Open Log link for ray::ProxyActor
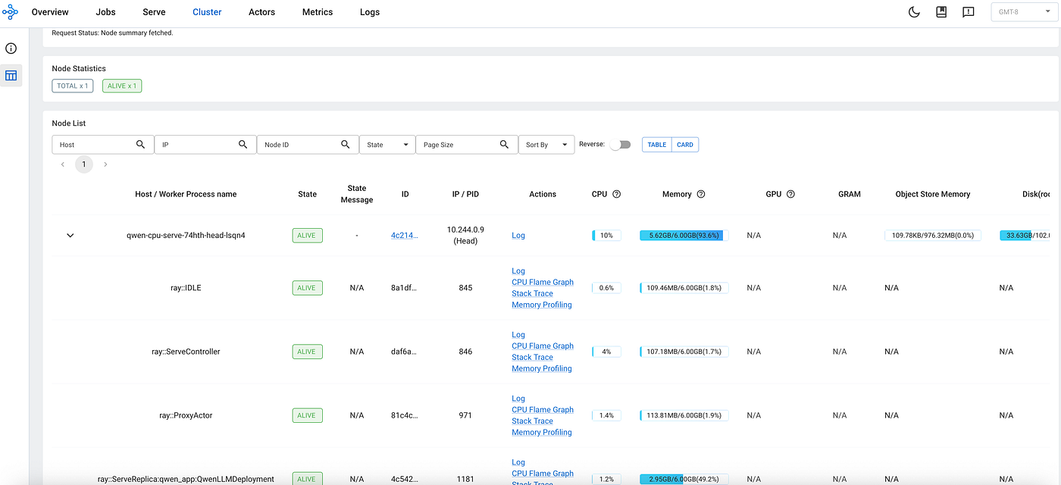 pyautogui.click(x=518, y=398)
